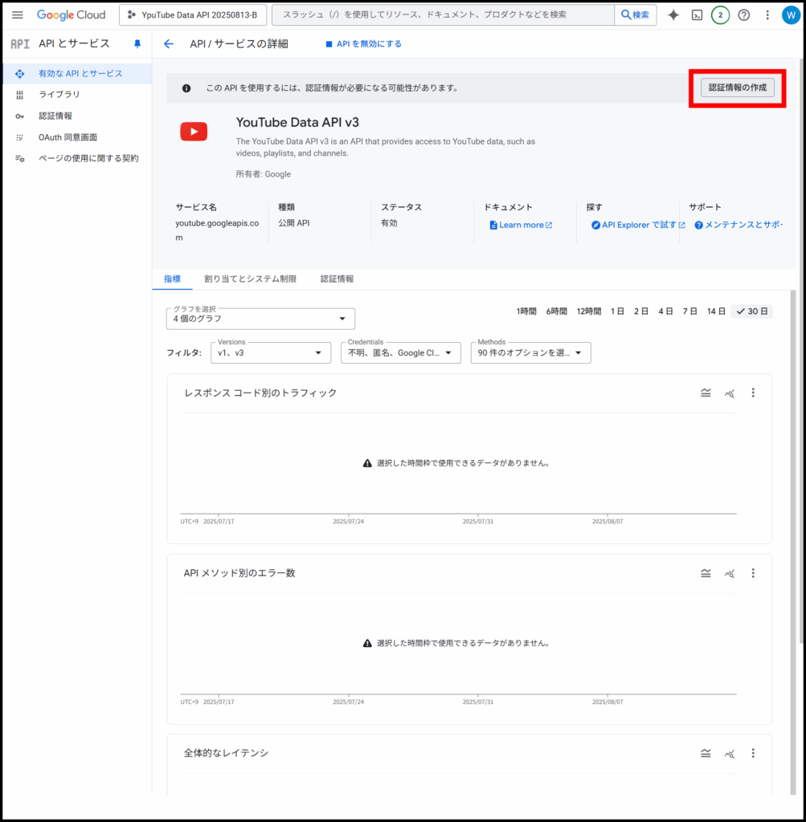Image resolution: width=806 pixels, height=822 pixels.
Task: Open the Learn more documentation link
Action: click(521, 225)
